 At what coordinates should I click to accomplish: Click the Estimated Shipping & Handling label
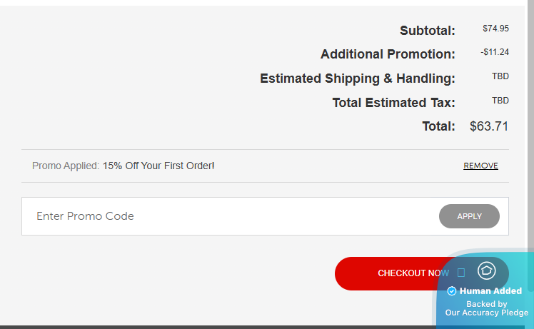pos(357,79)
